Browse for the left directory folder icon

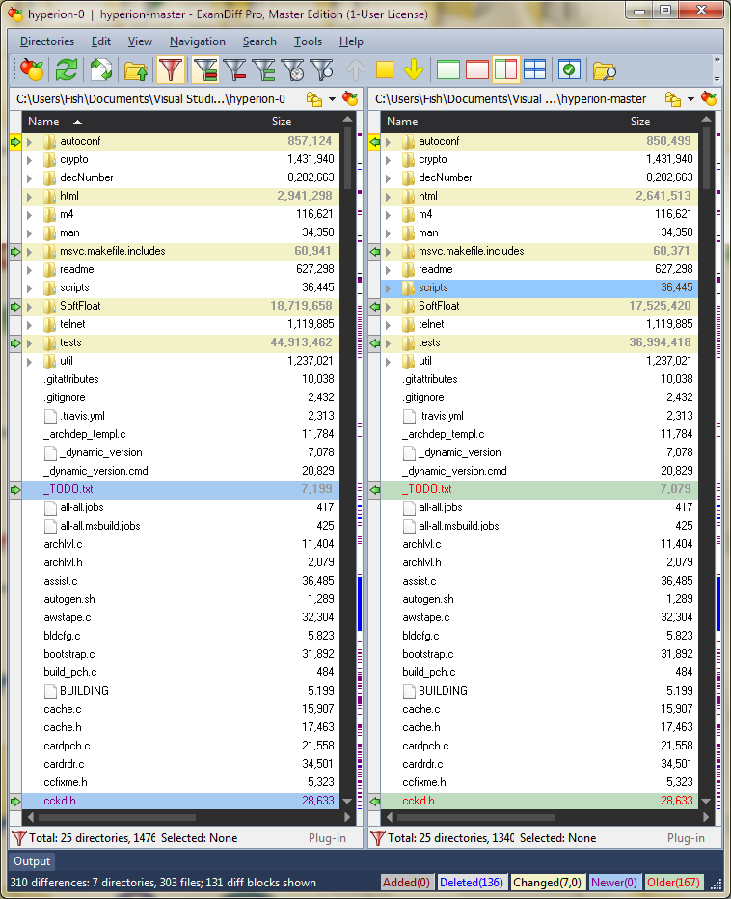tap(313, 99)
